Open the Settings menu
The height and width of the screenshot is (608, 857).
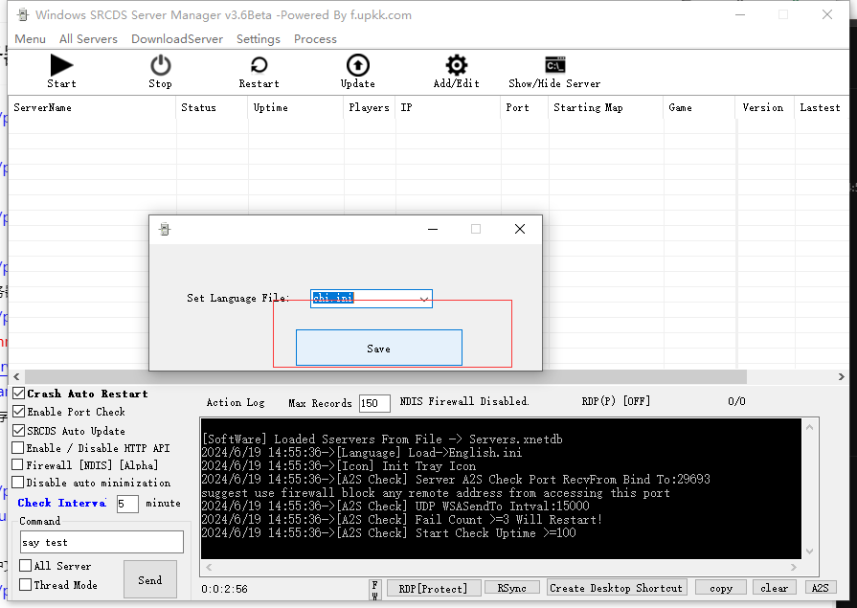tap(259, 39)
